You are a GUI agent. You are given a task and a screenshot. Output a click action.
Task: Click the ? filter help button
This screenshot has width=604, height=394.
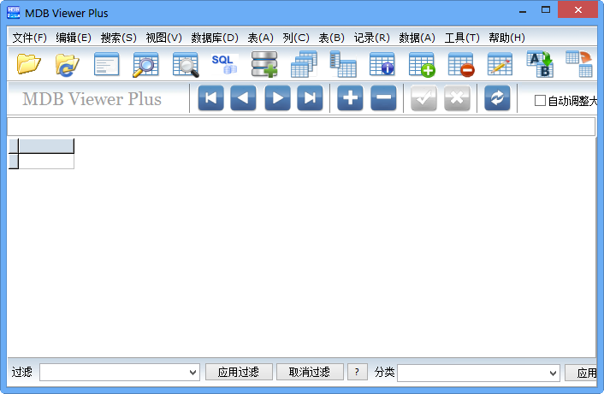pos(357,372)
